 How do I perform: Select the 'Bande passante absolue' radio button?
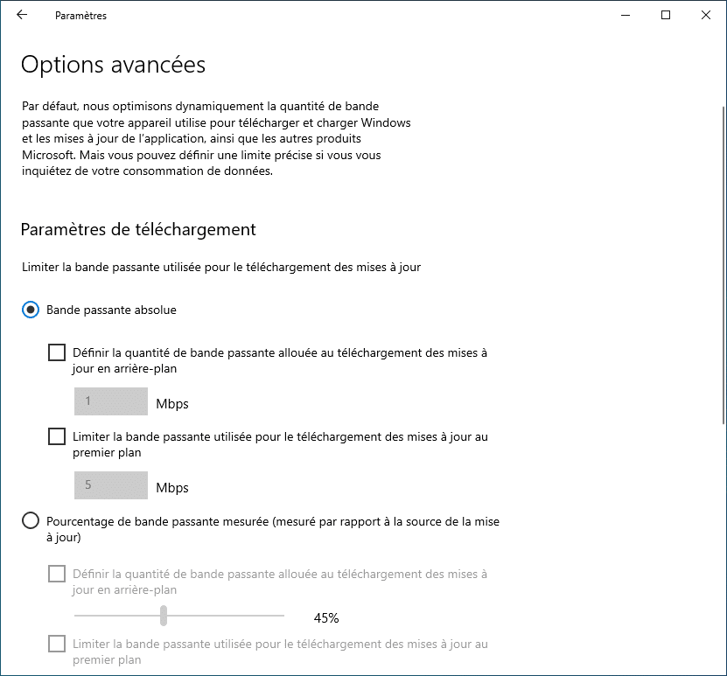(31, 310)
